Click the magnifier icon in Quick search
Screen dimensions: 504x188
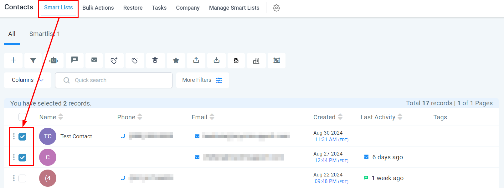click(67, 80)
